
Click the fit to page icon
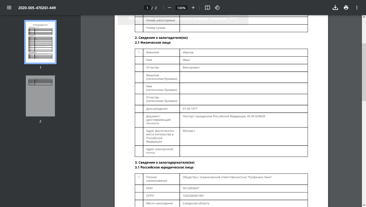pyautogui.click(x=207, y=8)
